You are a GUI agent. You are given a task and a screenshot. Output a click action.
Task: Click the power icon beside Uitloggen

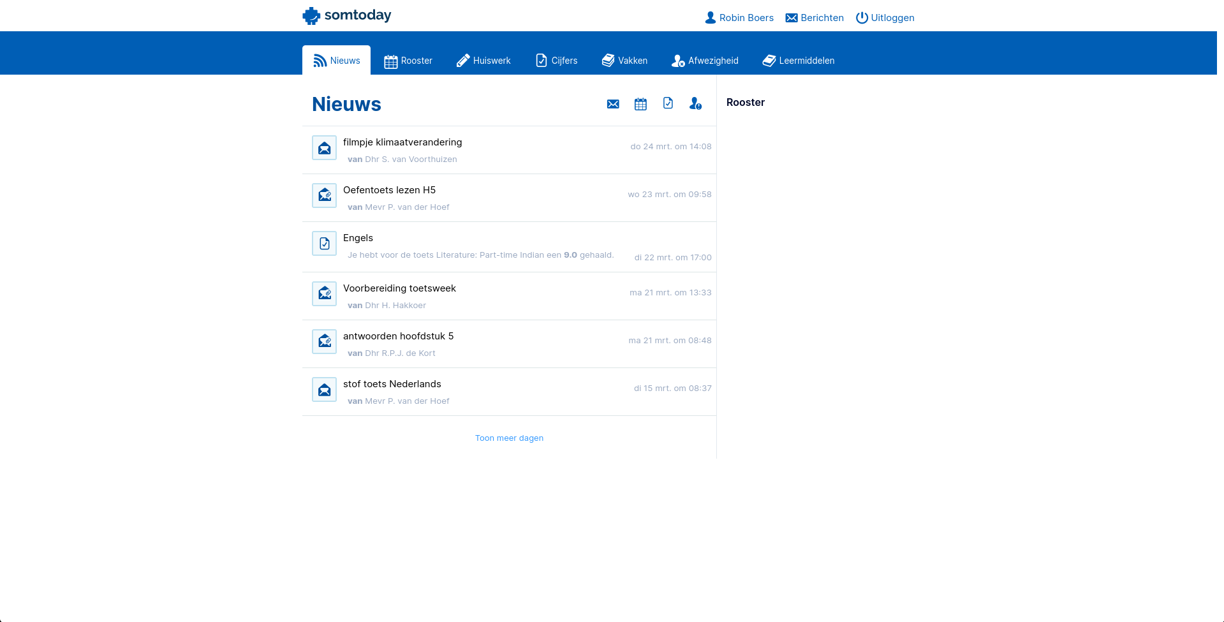point(862,18)
